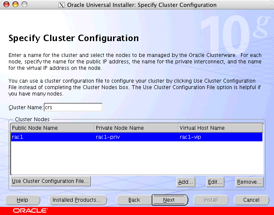Proceed with the Next button
Screen dimensions: 274x215
(x=170, y=200)
